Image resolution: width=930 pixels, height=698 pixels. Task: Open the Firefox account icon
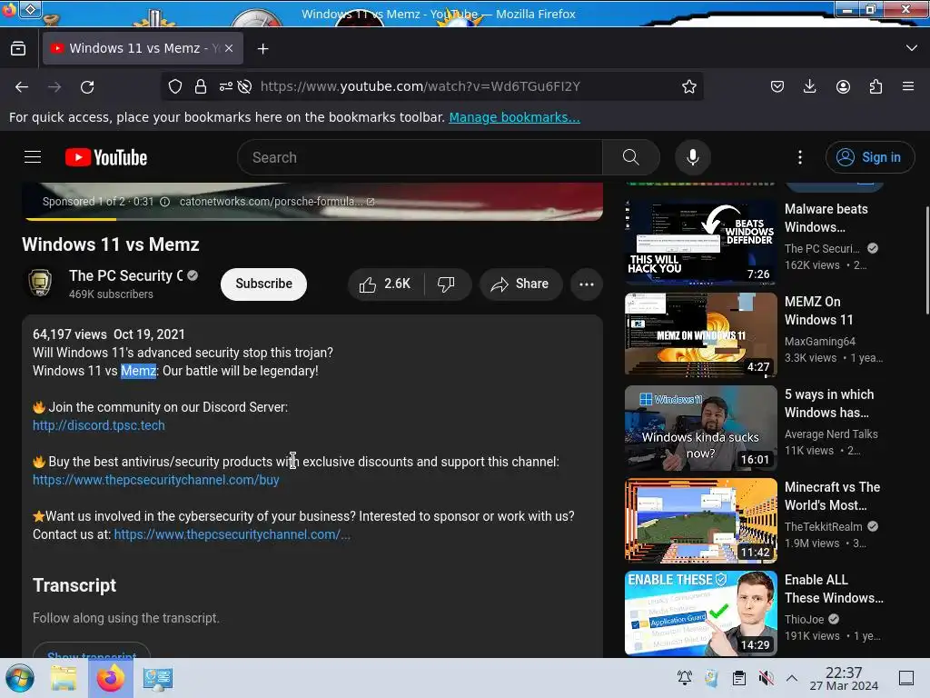843,86
